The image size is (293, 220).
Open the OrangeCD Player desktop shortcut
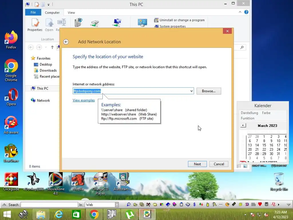coord(100,184)
